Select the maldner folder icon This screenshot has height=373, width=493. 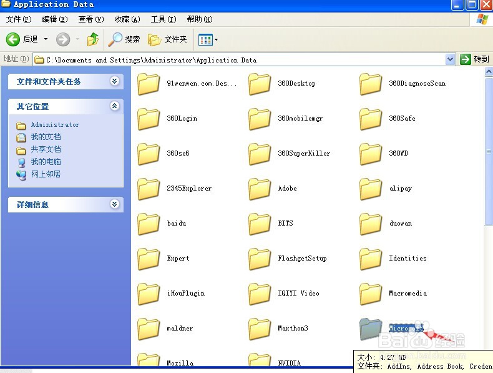149,328
